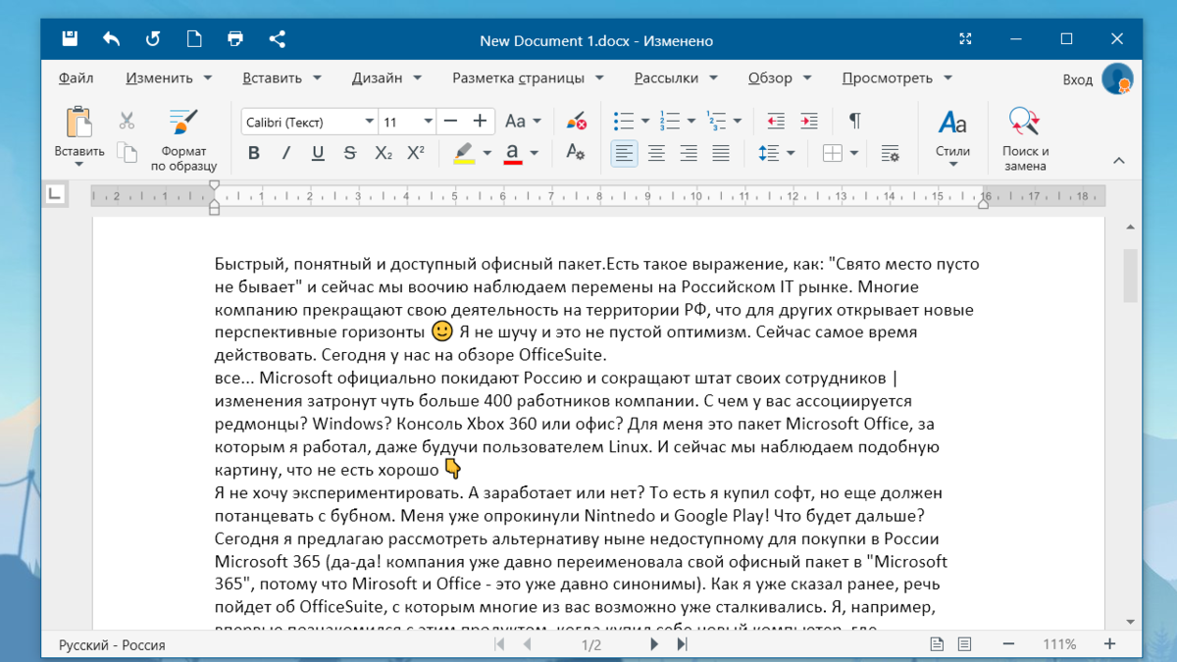
Task: Switch to print layout view in status bar
Action: (x=938, y=644)
